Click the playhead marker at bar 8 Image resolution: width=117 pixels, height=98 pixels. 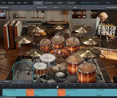(x=58, y=87)
